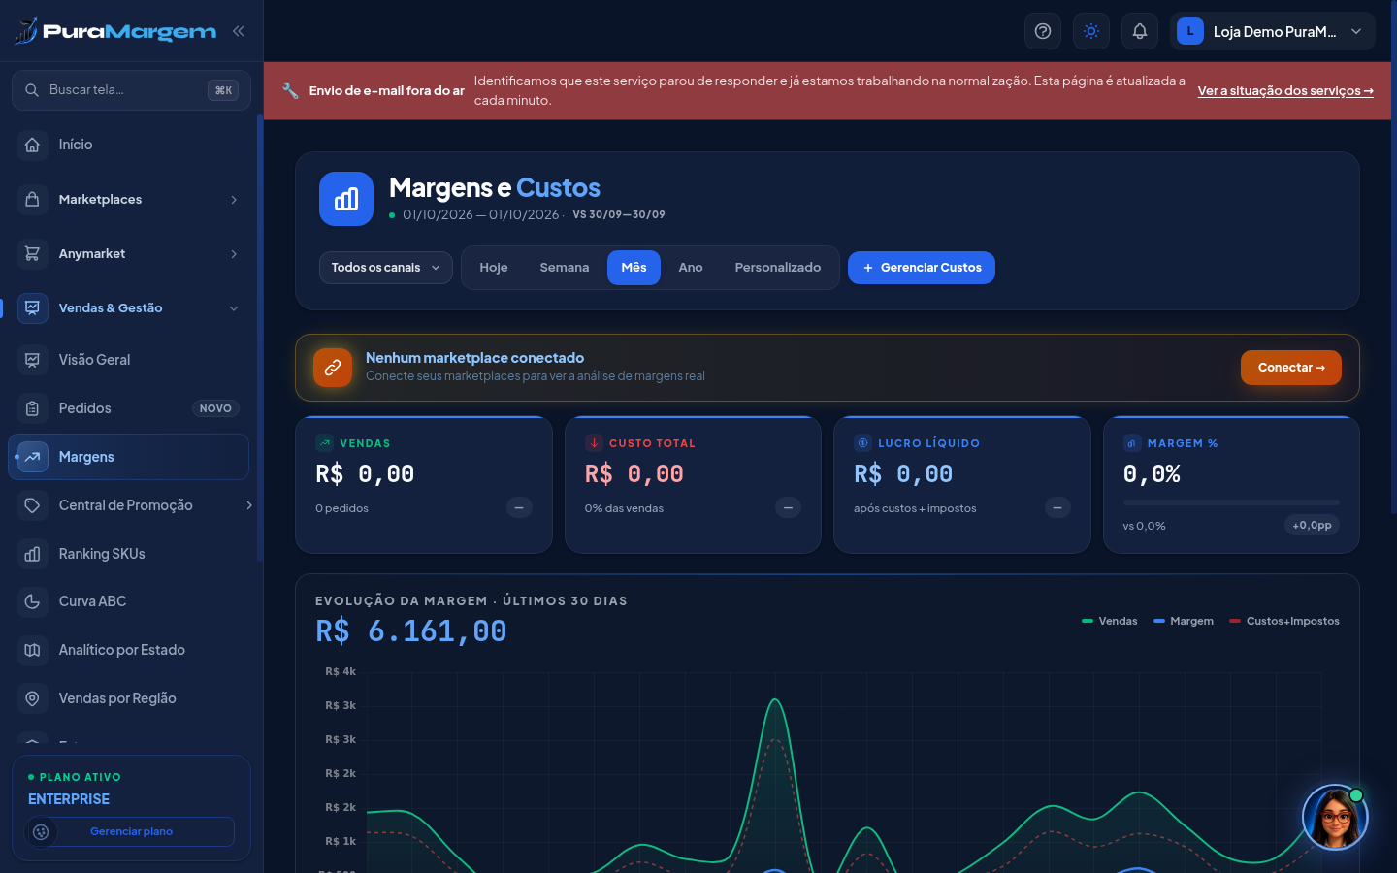Toggle the light theme sun icon
1397x873 pixels.
point(1091,31)
